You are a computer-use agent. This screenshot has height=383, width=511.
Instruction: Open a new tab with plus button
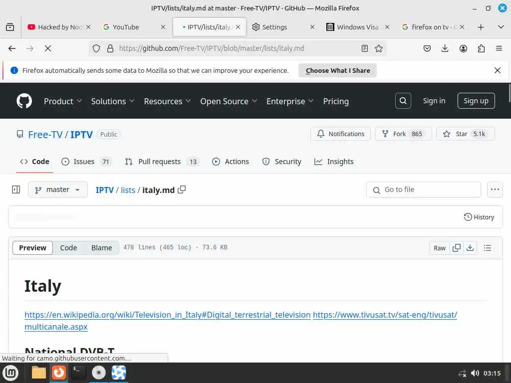(x=481, y=27)
